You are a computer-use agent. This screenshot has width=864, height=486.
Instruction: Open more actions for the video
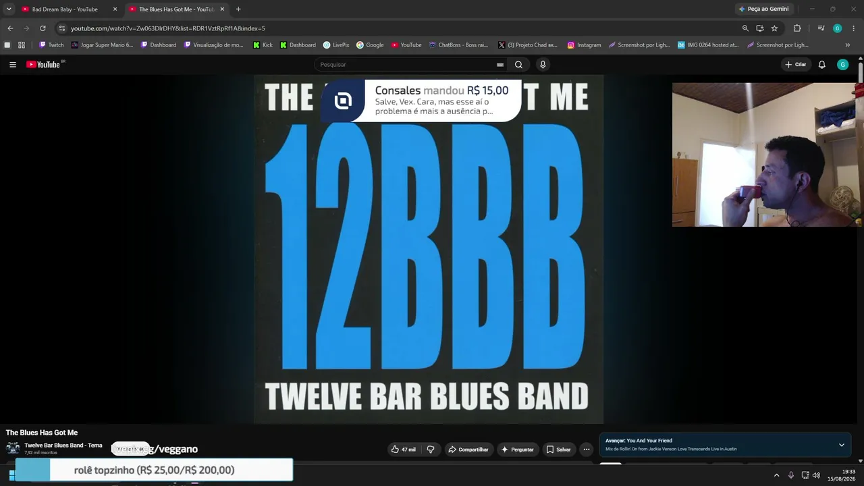click(x=587, y=450)
